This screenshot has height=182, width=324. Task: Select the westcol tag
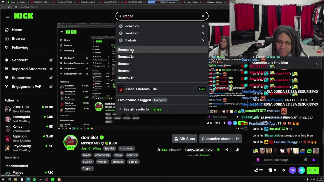tap(102, 162)
